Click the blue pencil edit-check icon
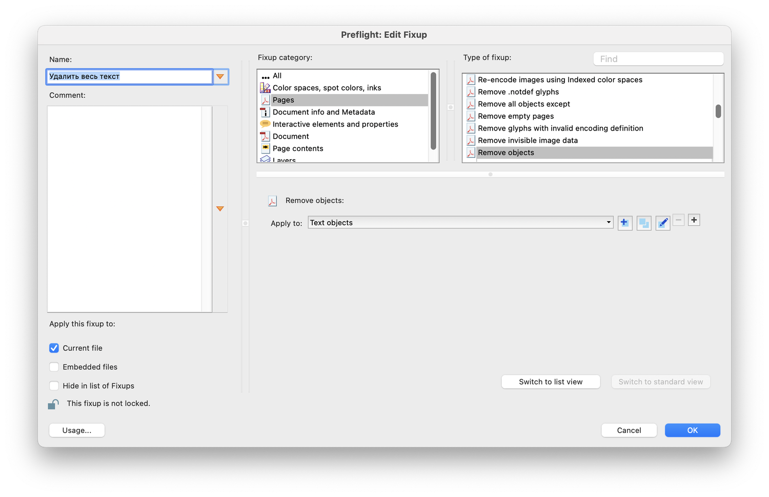The height and width of the screenshot is (497, 769). click(x=663, y=223)
